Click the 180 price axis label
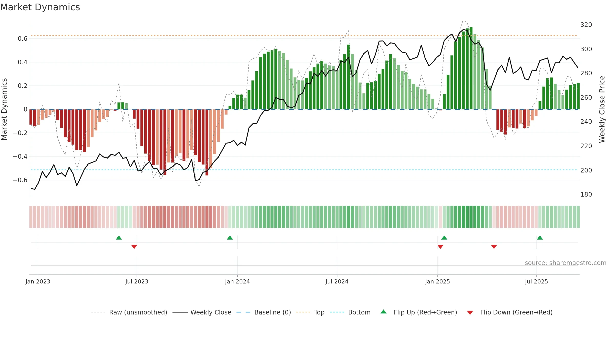This screenshot has height=346, width=615. [586, 195]
